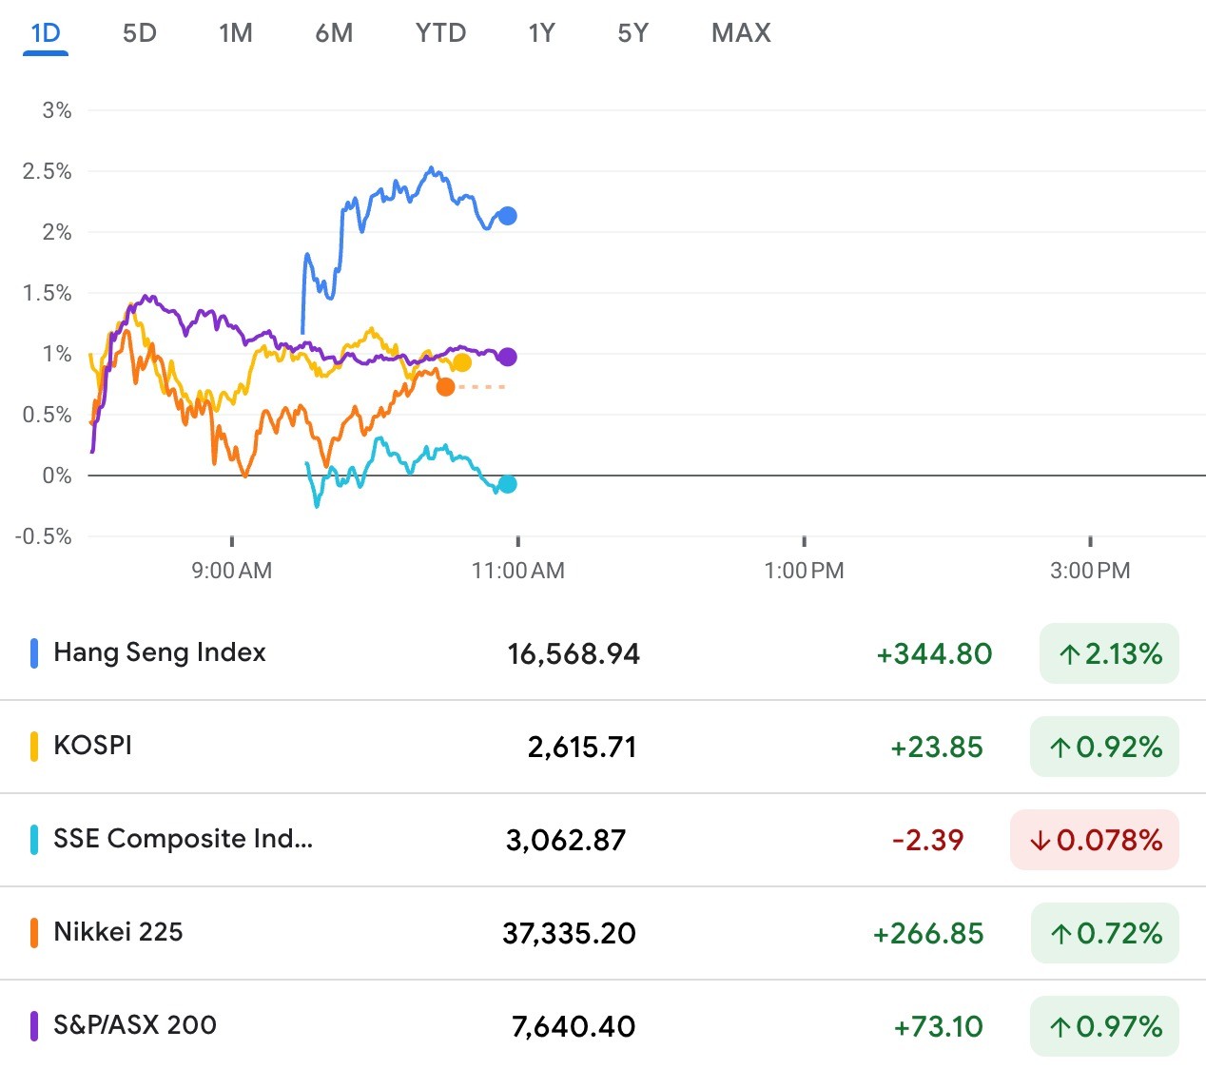Click the orange Nikkei endpoint dot on chart

click(x=445, y=387)
